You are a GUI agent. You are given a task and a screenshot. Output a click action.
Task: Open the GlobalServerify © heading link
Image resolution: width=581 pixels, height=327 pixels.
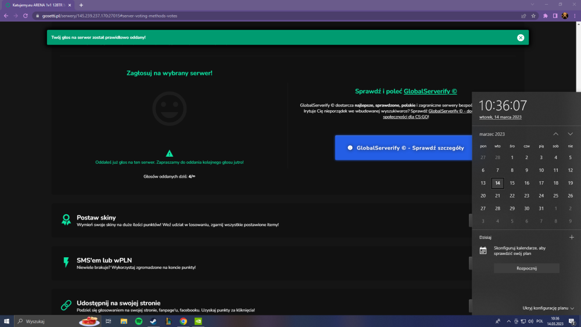pyautogui.click(x=430, y=91)
